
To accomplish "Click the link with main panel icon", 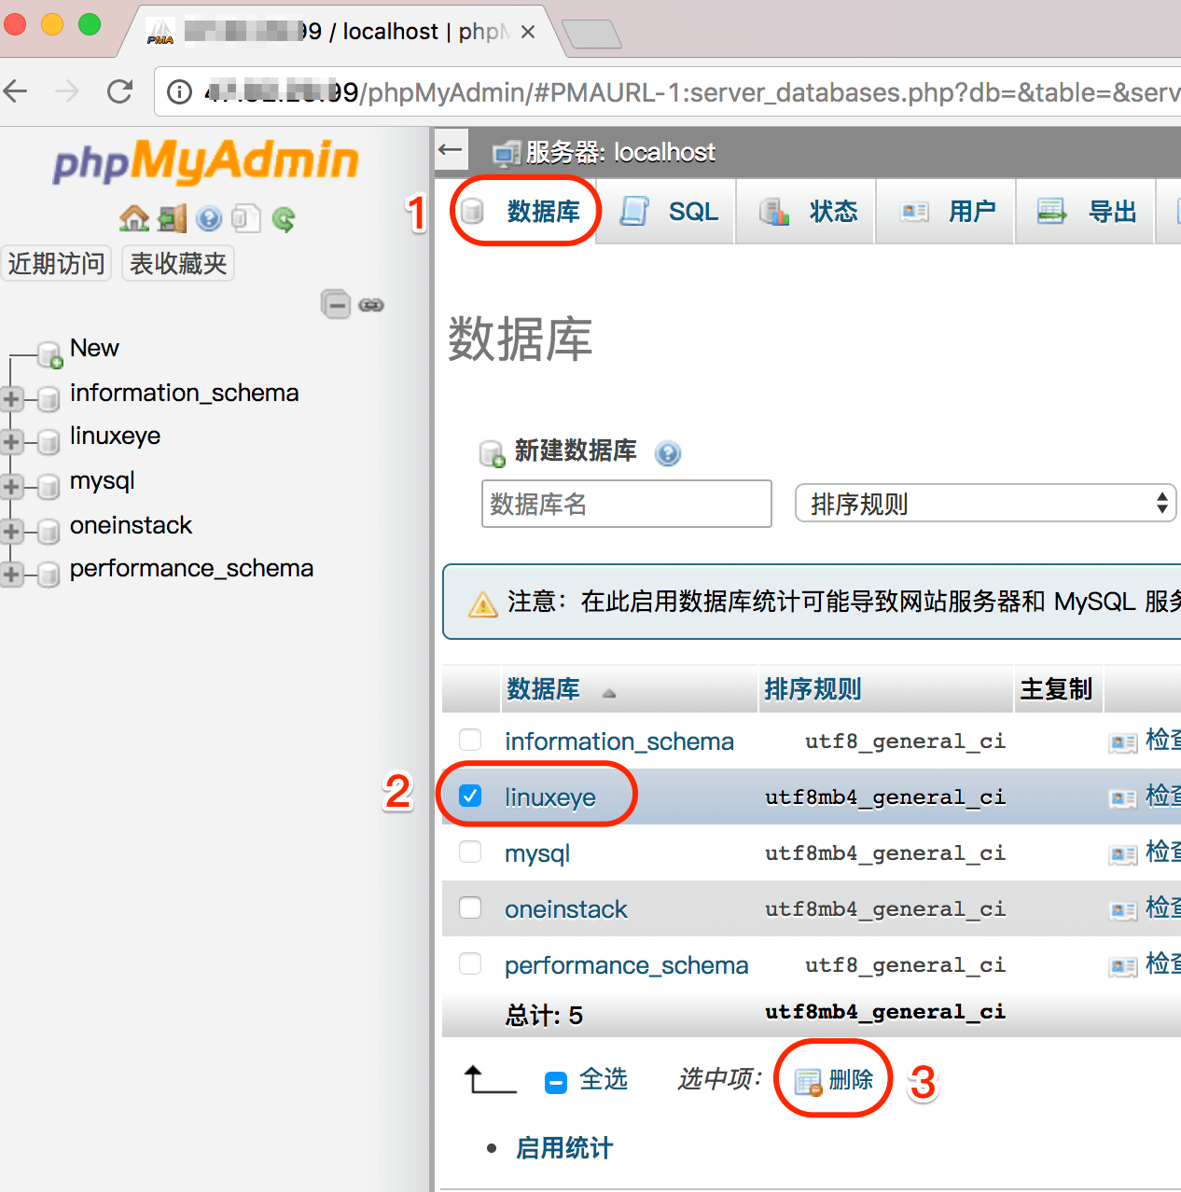I will tap(371, 305).
